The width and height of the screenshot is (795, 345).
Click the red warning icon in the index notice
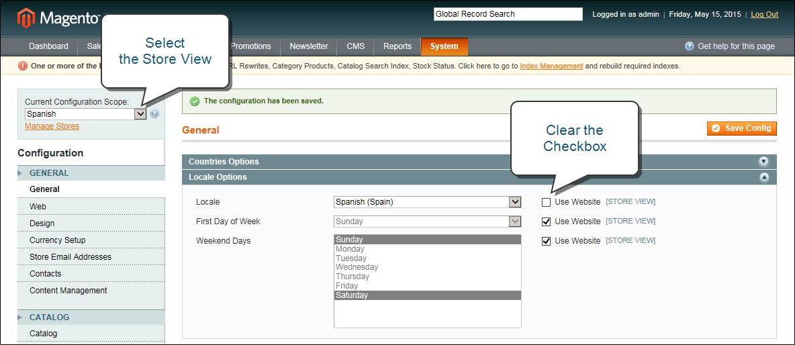(23, 66)
